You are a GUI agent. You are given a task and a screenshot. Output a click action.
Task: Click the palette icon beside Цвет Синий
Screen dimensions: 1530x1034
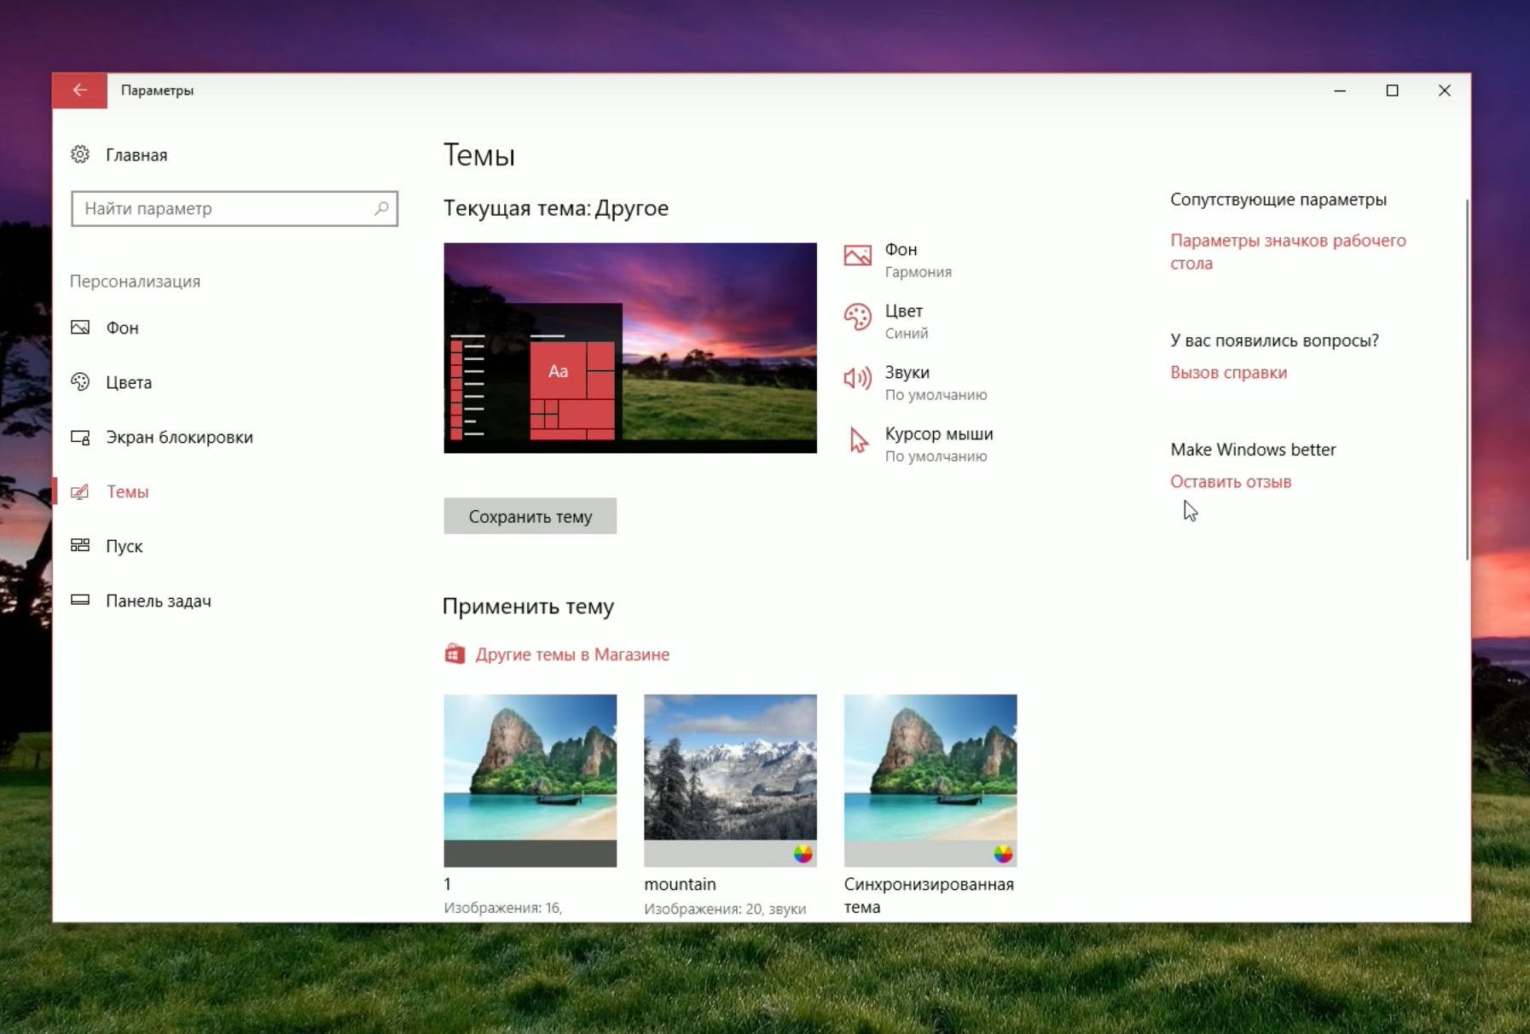857,317
